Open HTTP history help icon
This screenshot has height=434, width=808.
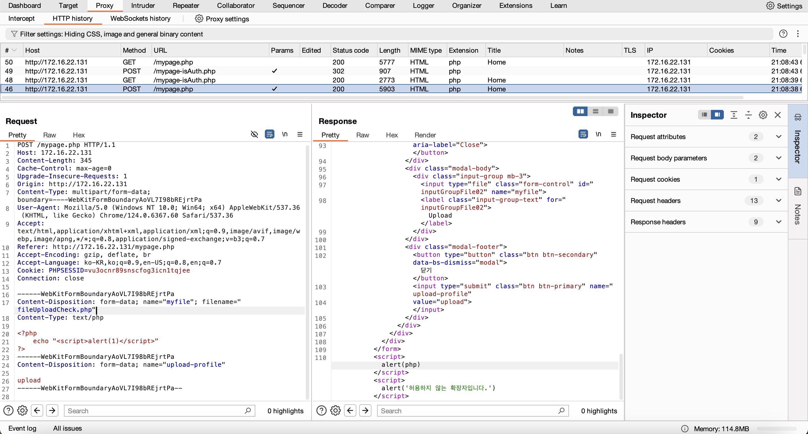(783, 34)
